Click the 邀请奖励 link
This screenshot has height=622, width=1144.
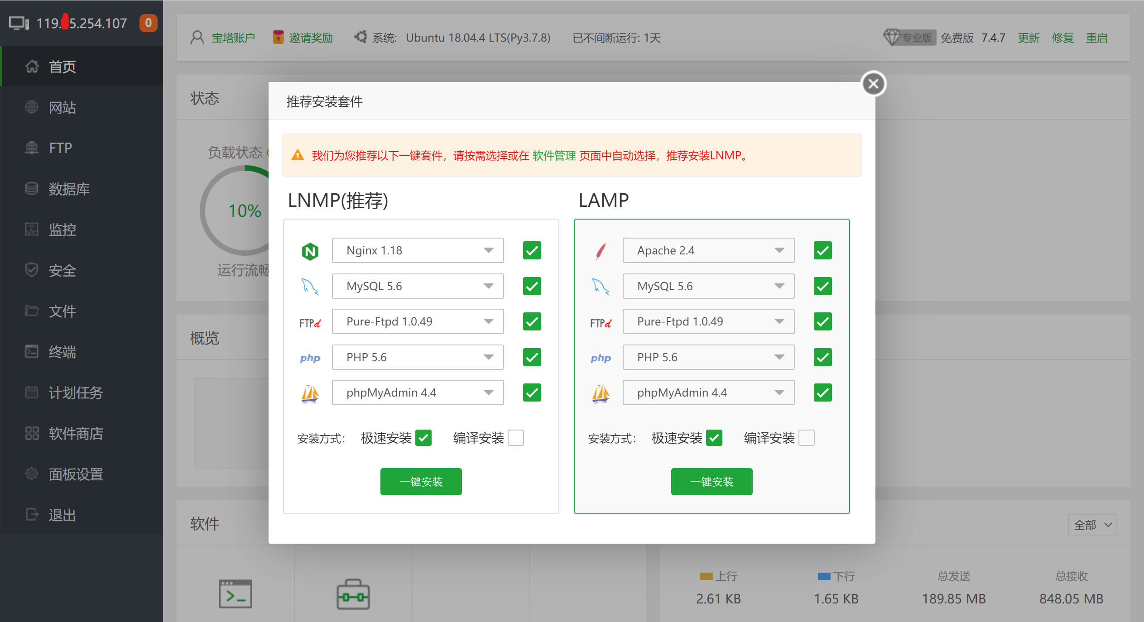tap(311, 38)
